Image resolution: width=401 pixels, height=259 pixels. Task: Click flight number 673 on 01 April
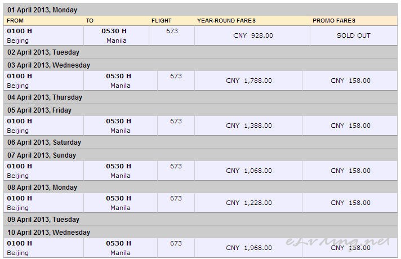click(172, 31)
